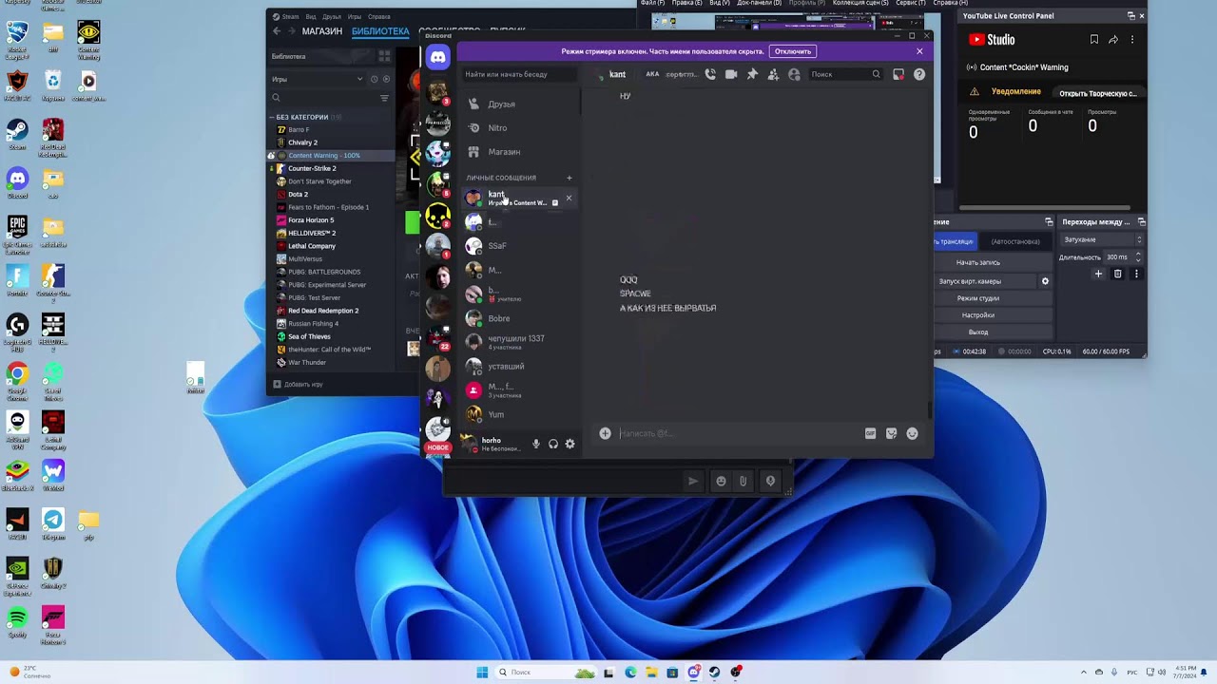The height and width of the screenshot is (684, 1217).
Task: Open the Друзья menu in Steam title bar
Action: point(331,16)
